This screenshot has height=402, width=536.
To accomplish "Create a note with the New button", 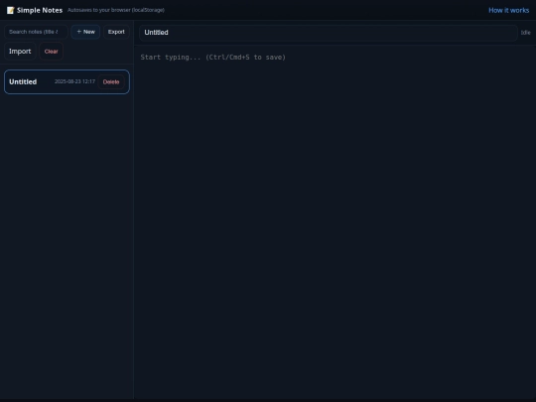I will click(x=85, y=32).
